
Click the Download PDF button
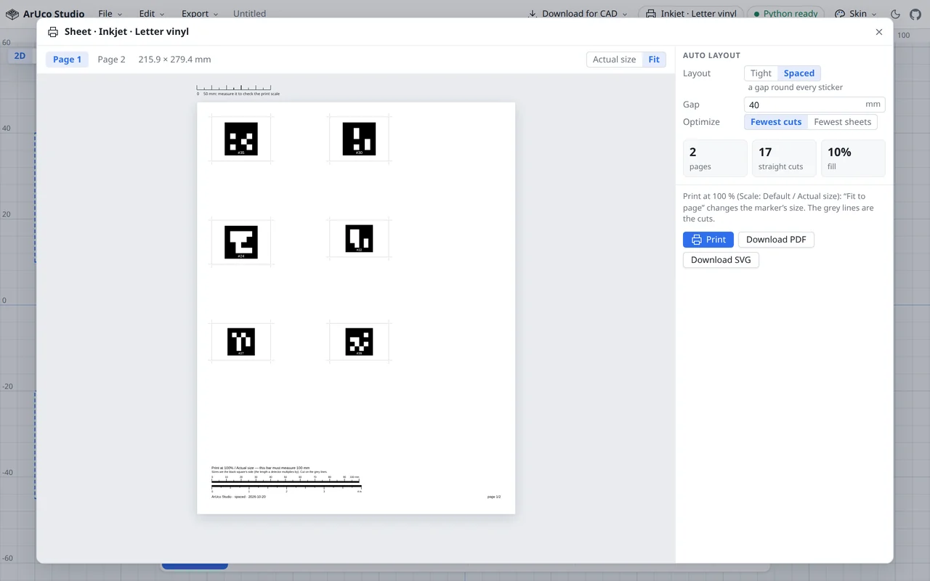tap(776, 240)
